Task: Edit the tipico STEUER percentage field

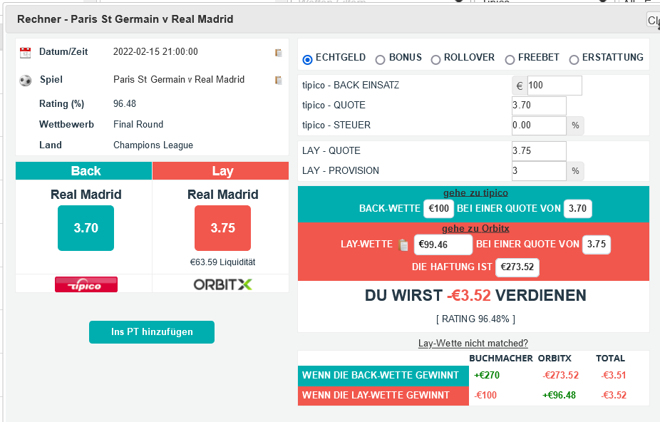Action: click(x=539, y=125)
